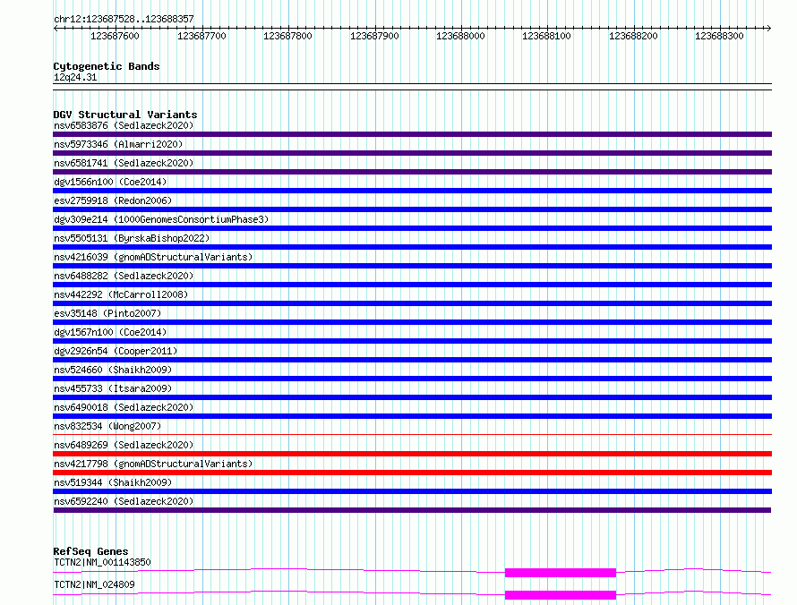The width and height of the screenshot is (797, 605).
Task: Select nsv6488282 (Sedlazeck2020) label
Action: click(124, 276)
